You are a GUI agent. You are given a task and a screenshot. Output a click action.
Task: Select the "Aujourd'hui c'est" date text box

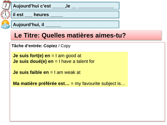pyautogui.click(x=65, y=6)
